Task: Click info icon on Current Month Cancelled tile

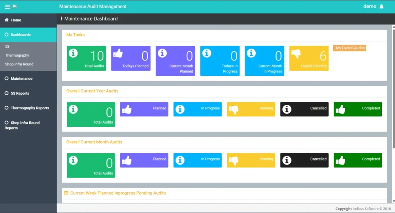Action: click(x=287, y=161)
